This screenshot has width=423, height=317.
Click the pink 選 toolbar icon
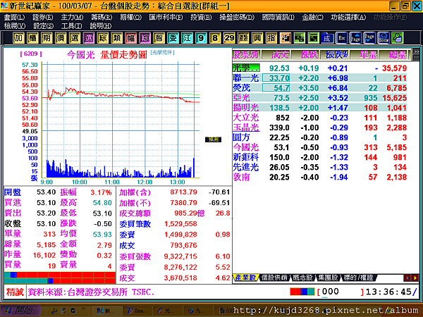click(x=89, y=38)
